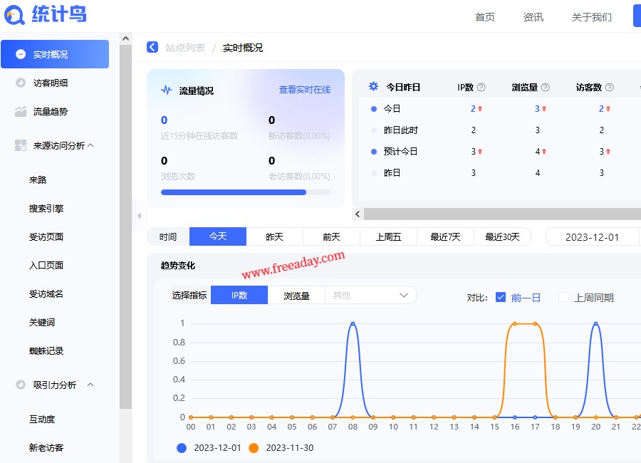Toggle the 昨日 row indicator dot

pyautogui.click(x=374, y=173)
